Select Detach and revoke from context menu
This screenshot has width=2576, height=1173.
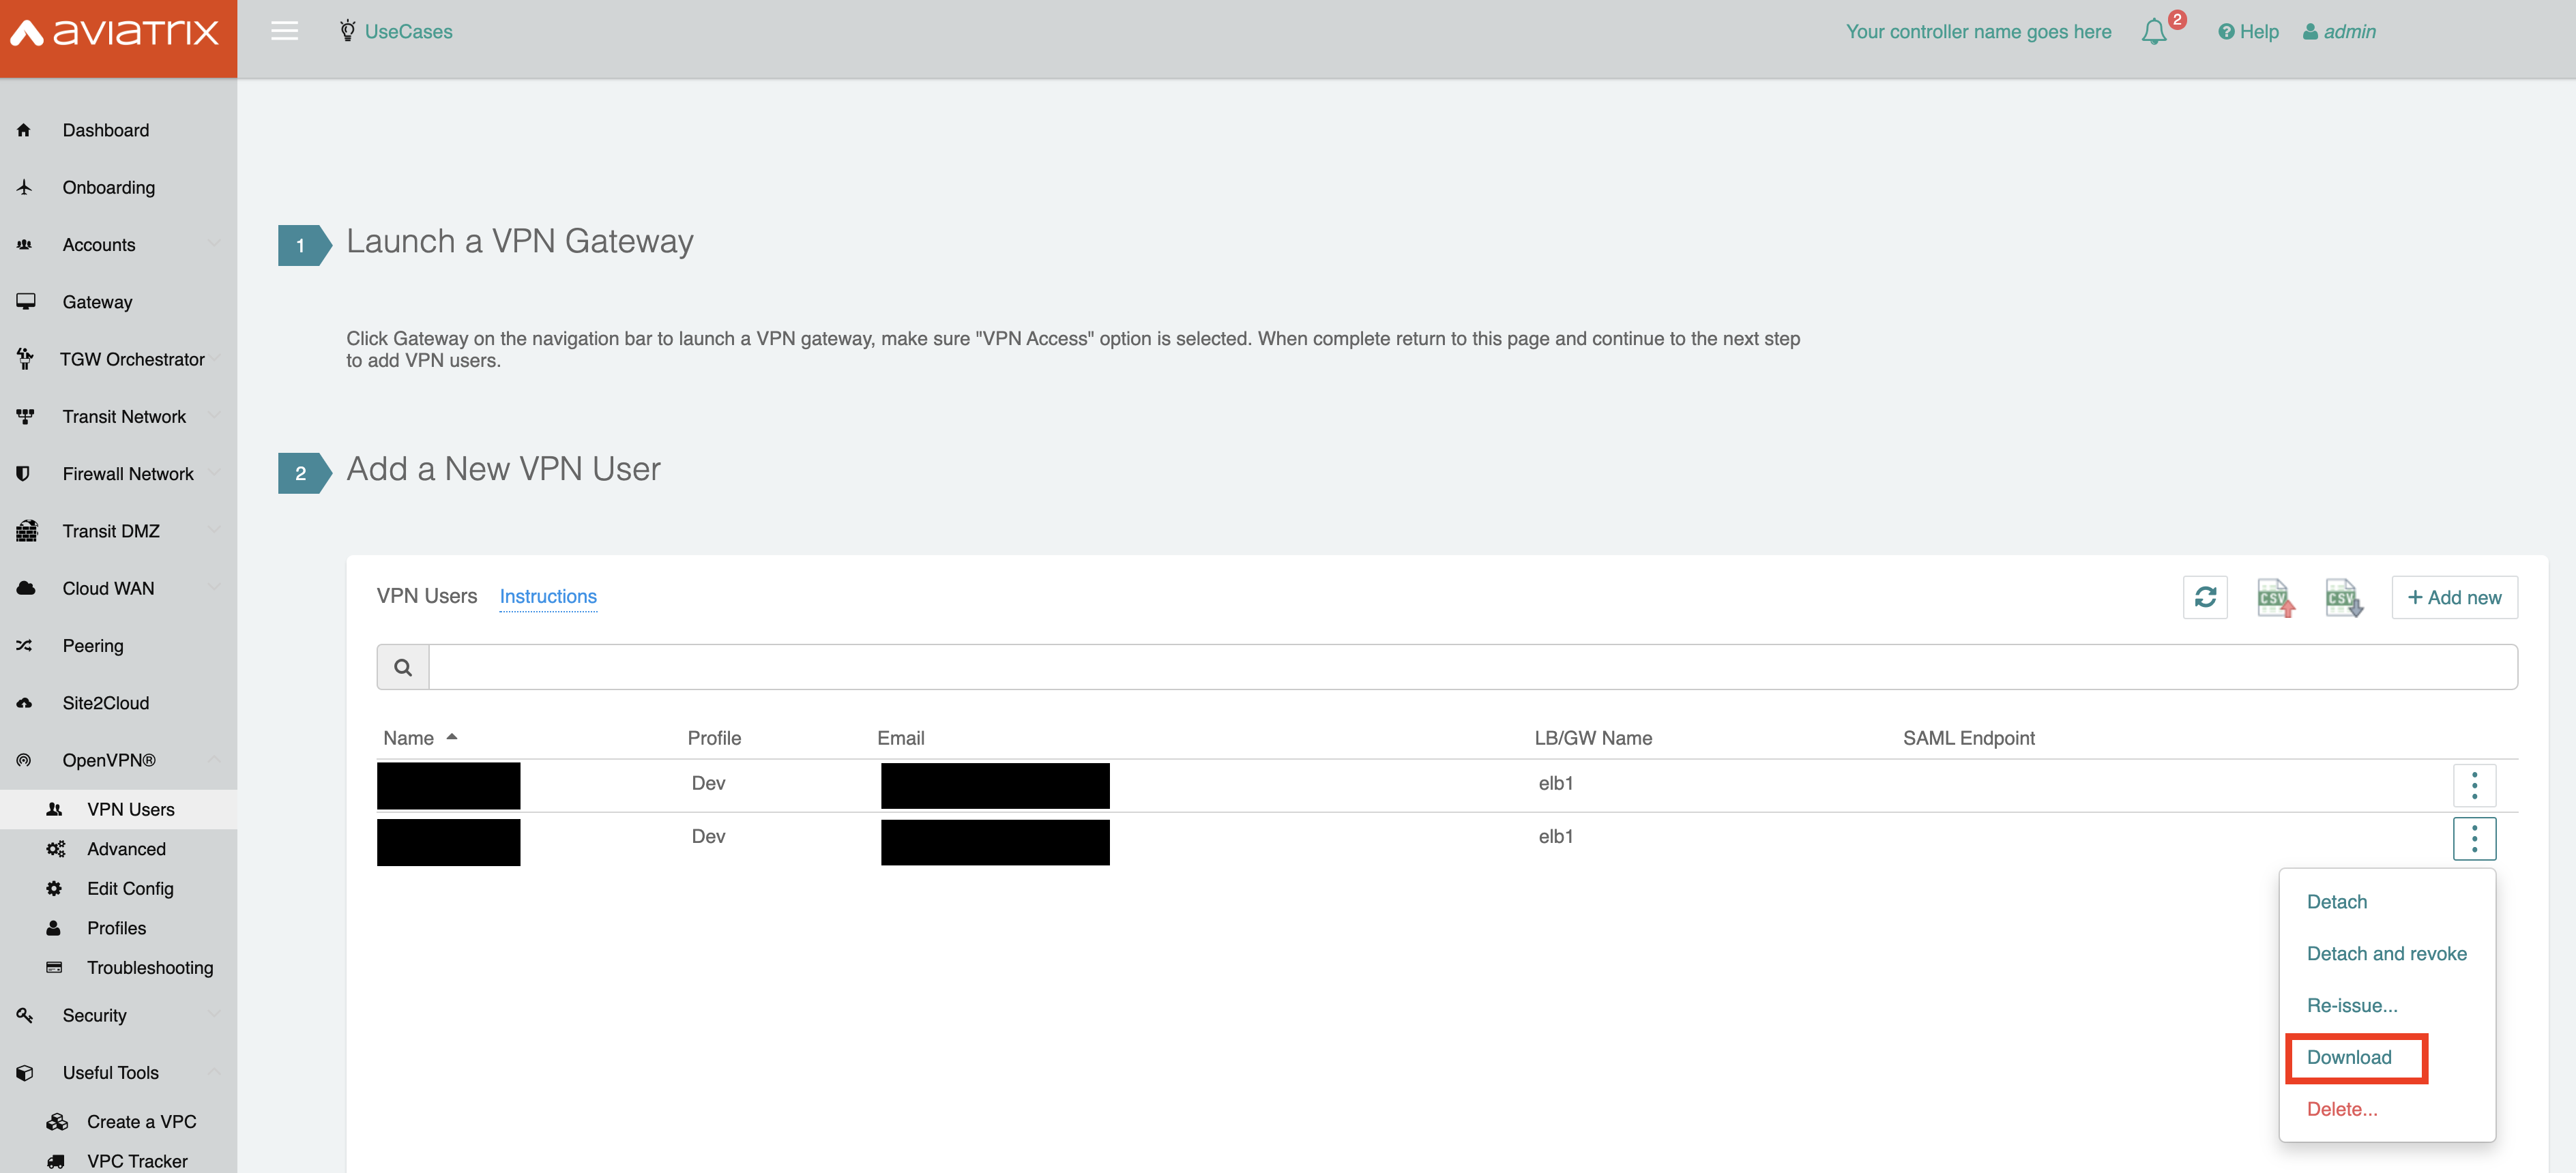(2386, 953)
